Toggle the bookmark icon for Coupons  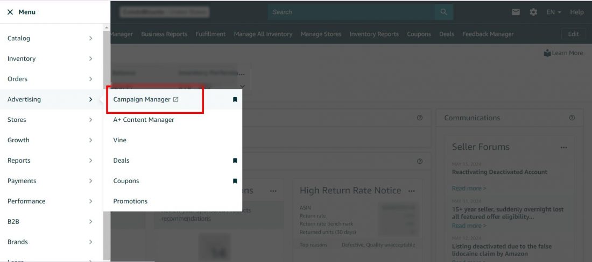pyautogui.click(x=235, y=181)
